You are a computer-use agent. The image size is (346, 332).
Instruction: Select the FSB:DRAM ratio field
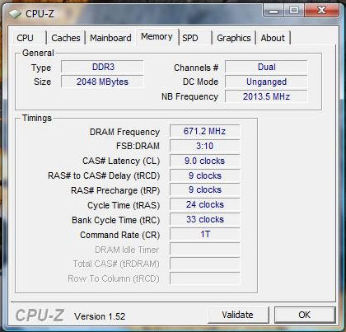point(204,146)
